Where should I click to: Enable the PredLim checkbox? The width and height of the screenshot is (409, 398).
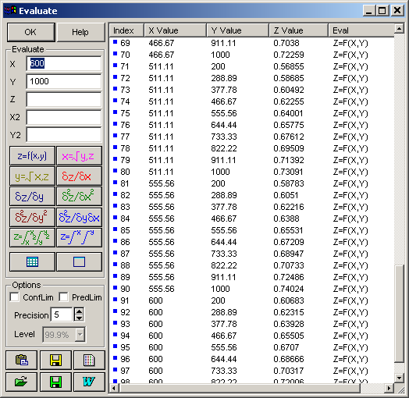click(63, 297)
